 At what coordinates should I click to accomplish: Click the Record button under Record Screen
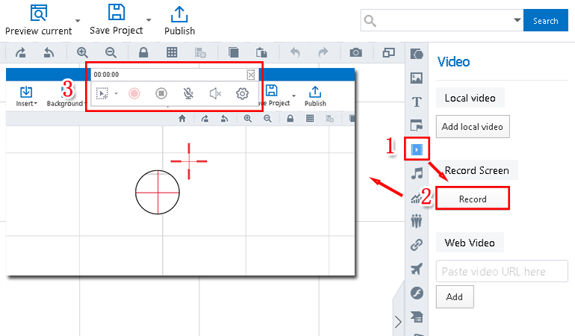click(472, 199)
